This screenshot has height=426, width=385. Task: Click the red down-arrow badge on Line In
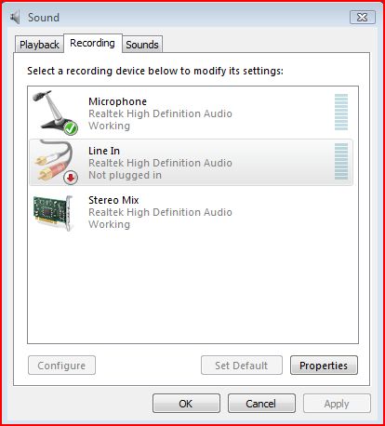71,178
